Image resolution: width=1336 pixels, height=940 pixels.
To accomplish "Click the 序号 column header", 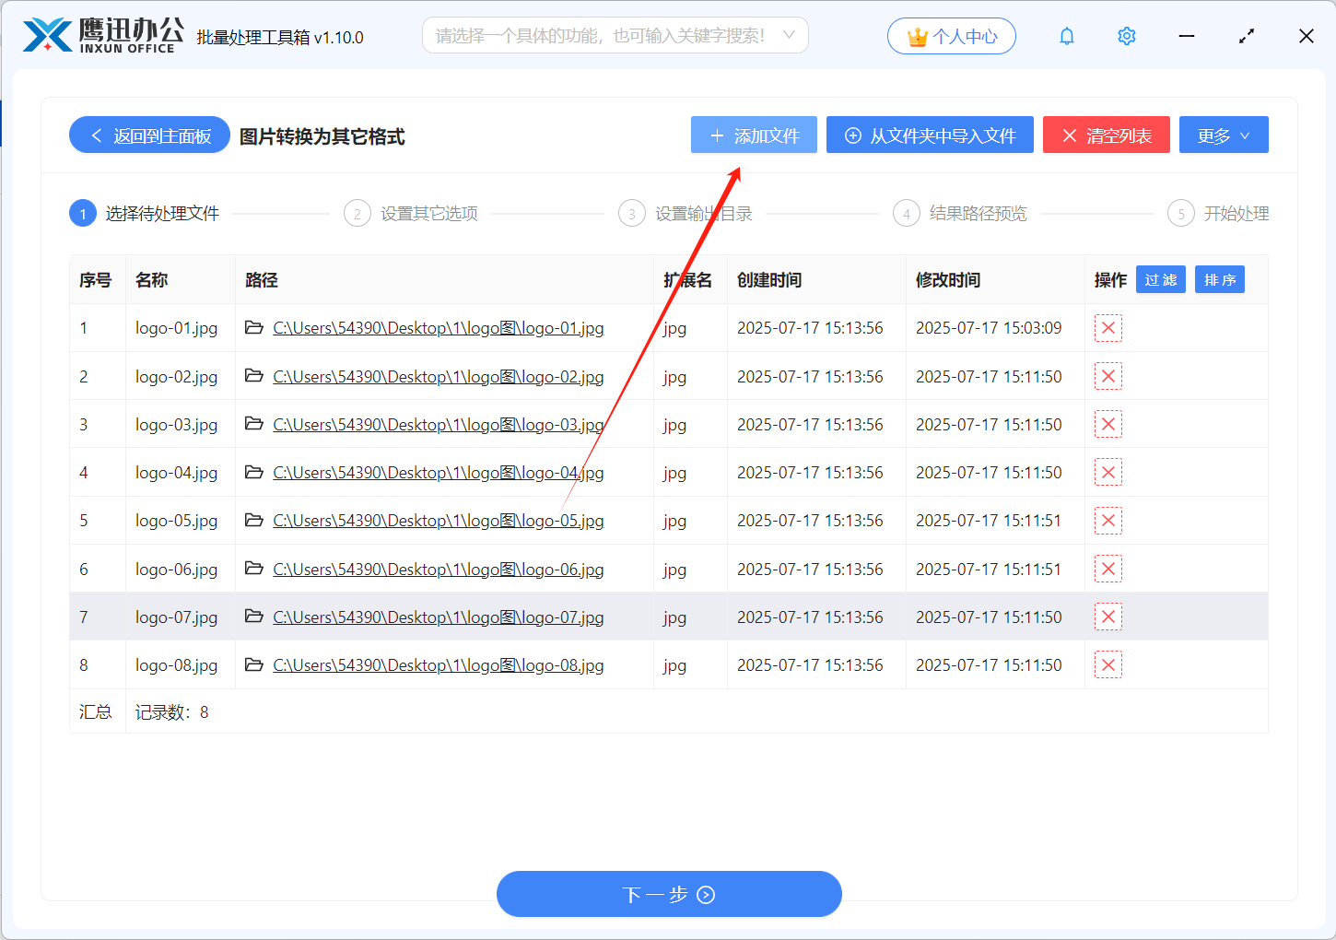I will coord(96,279).
